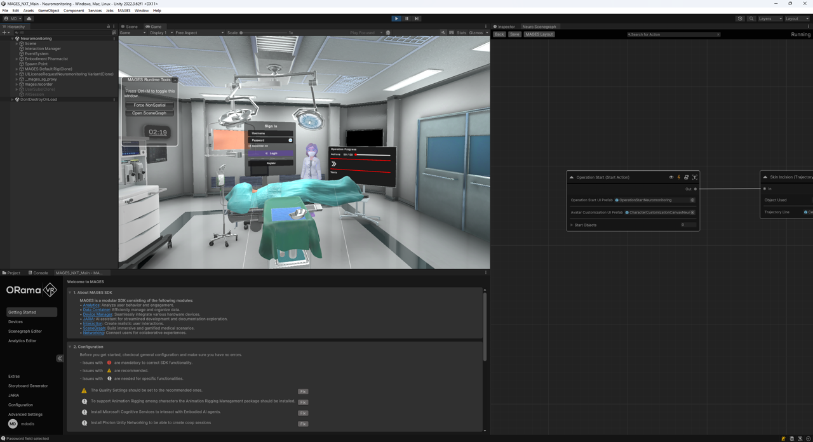Toggle the eye icon on the Operation Start node
The image size is (813, 442).
click(x=671, y=177)
